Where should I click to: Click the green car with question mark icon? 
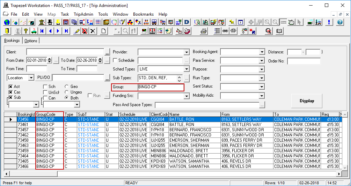pos(34,31)
